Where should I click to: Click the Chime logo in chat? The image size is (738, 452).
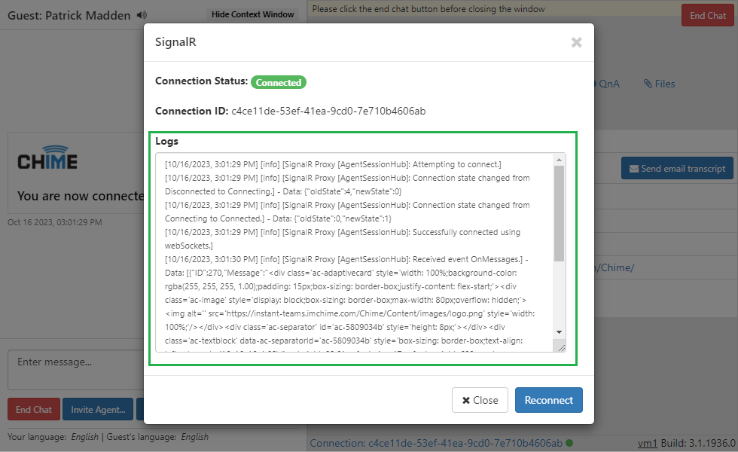[47, 158]
